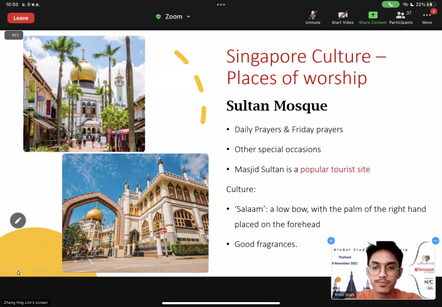
Task: Click the slideshow zoom magnifier icon
Action: [x=48, y=271]
